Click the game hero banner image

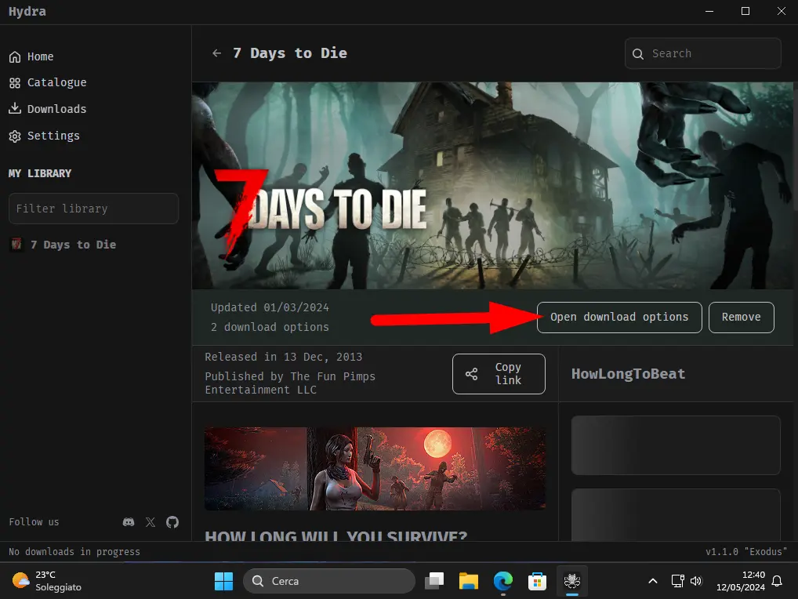(492, 186)
